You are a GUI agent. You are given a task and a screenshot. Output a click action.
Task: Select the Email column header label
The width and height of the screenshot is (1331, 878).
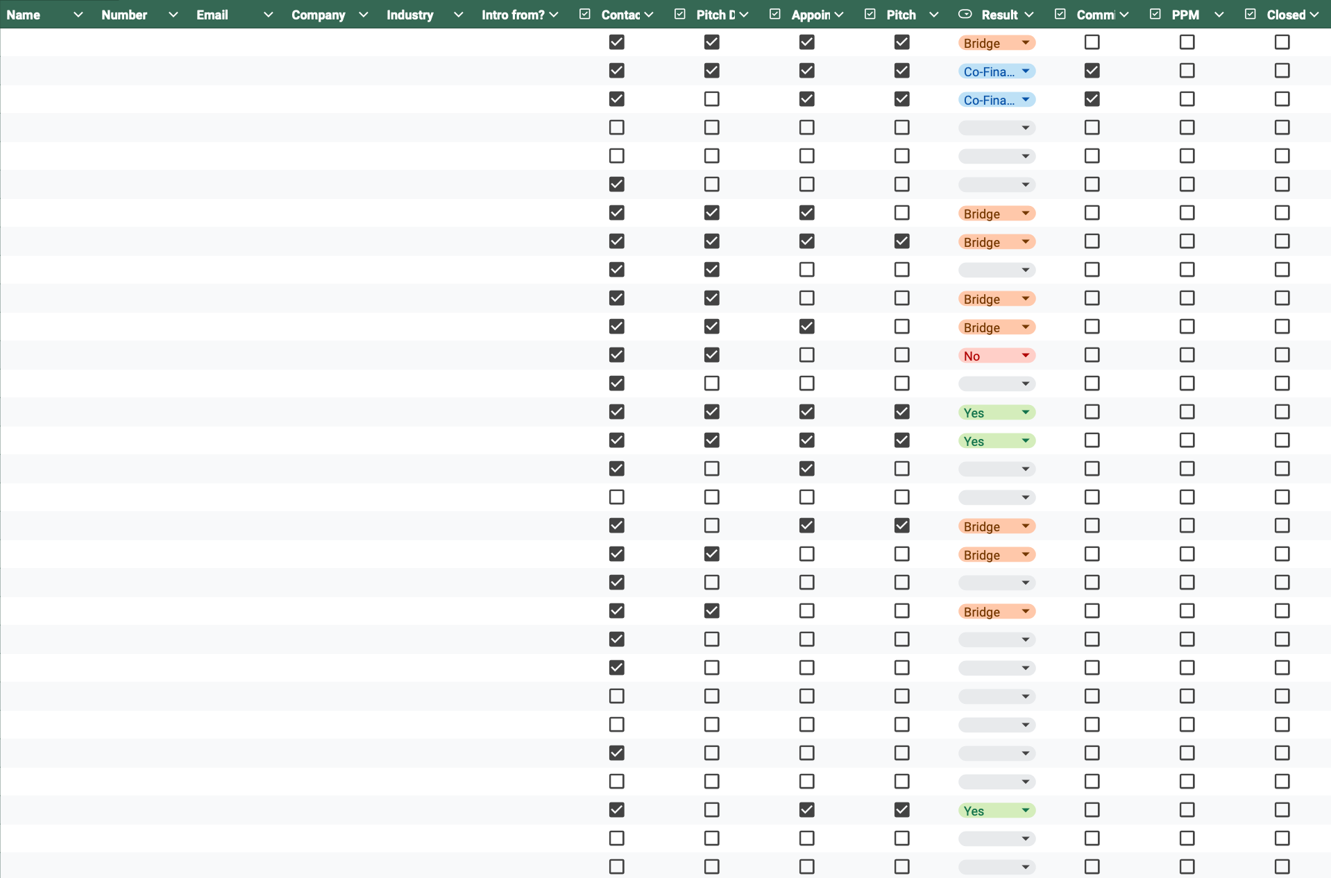tap(212, 15)
